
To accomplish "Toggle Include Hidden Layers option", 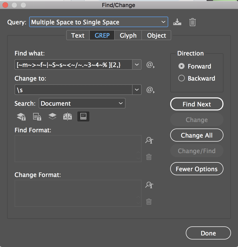I will [x=52, y=116].
